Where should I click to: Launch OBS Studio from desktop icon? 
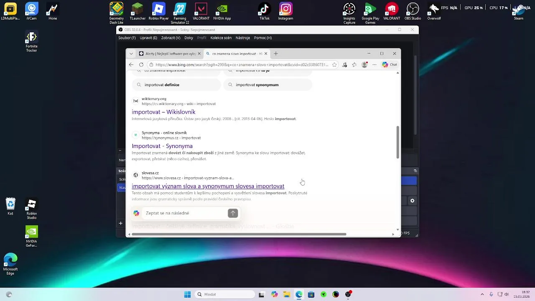(413, 11)
